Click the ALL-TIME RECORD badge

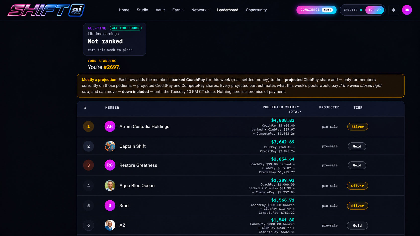(126, 28)
